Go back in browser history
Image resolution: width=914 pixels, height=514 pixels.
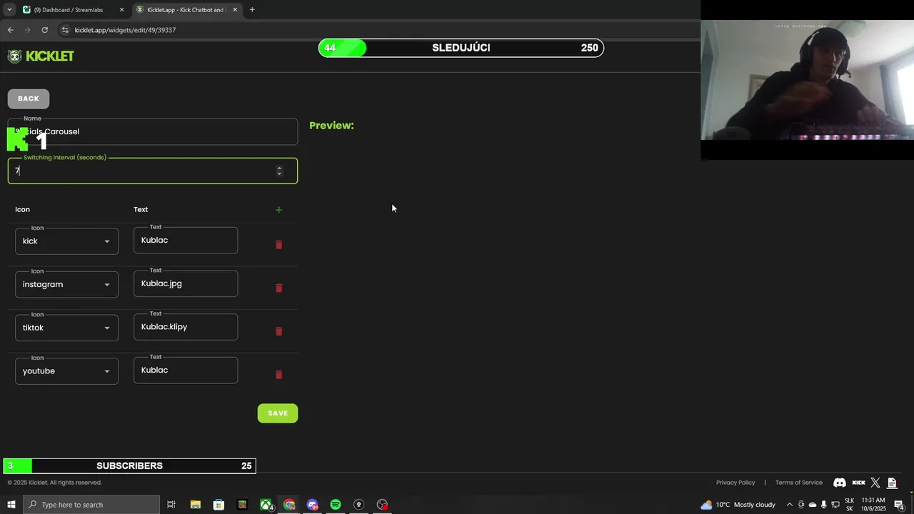[x=10, y=30]
